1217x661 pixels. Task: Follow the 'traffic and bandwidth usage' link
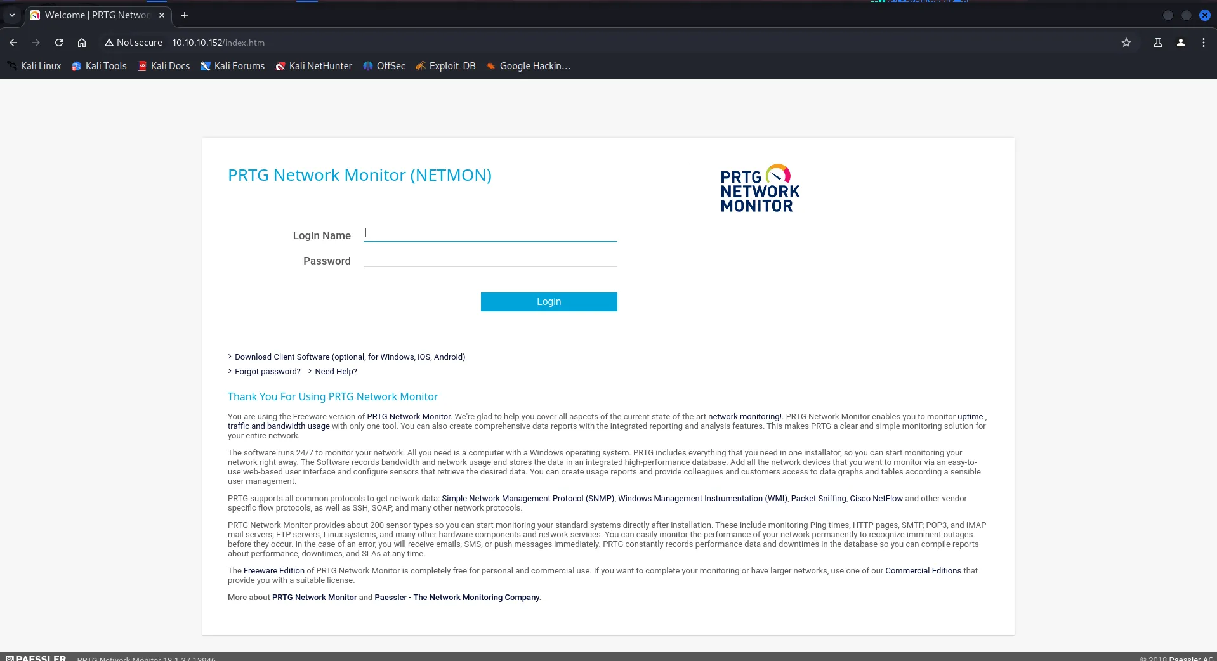click(x=279, y=426)
